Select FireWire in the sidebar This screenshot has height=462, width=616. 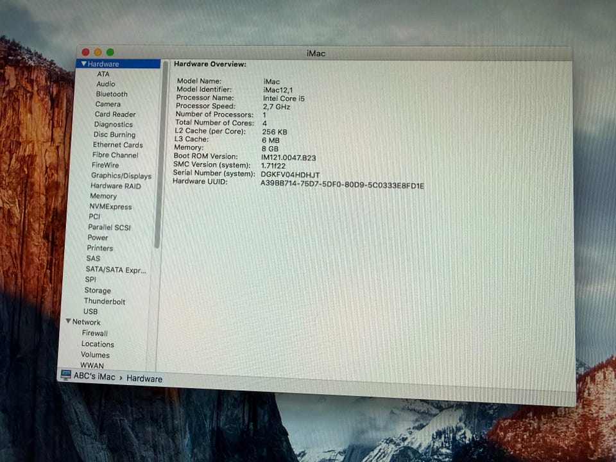(x=105, y=166)
